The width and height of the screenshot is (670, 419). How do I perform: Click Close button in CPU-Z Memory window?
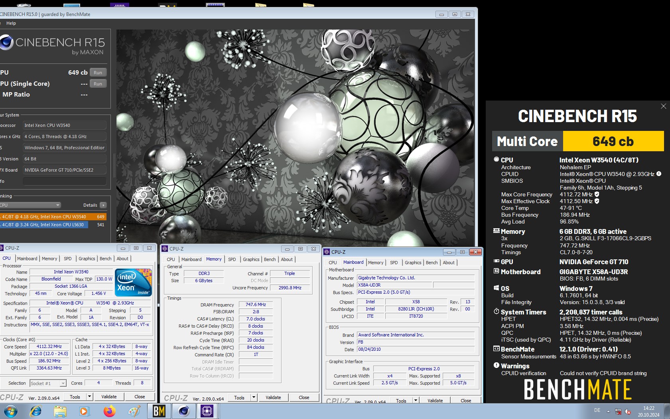click(304, 397)
